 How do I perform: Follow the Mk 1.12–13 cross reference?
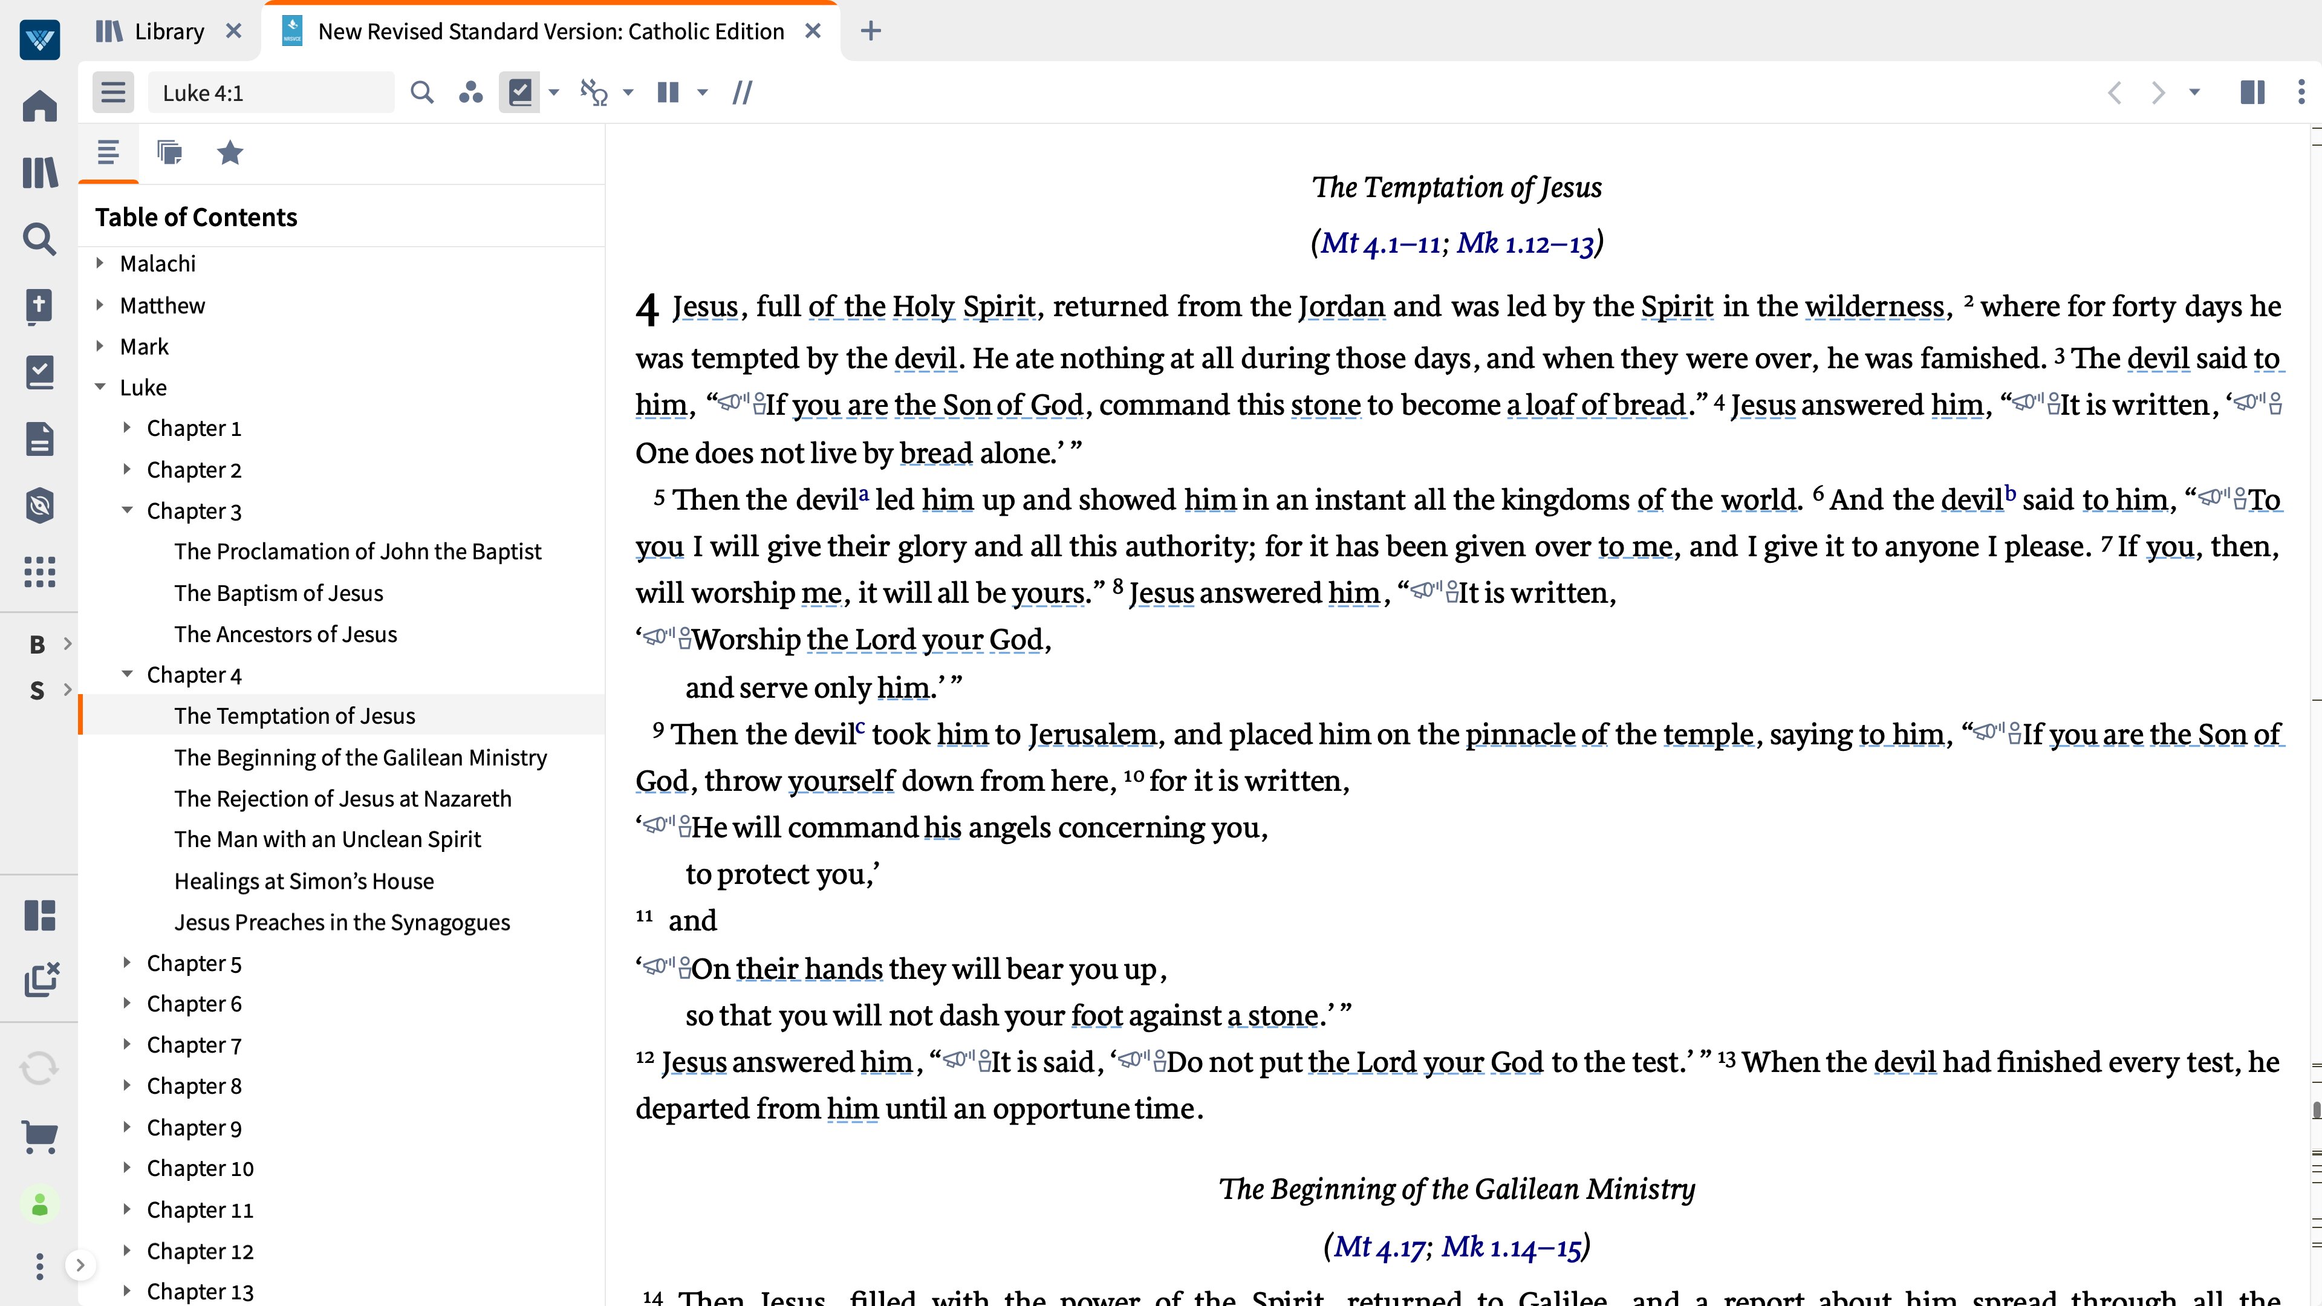1525,243
